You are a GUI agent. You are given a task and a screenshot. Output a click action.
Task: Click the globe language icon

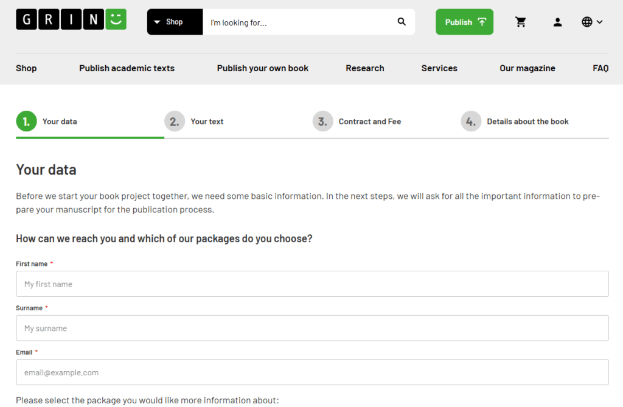587,22
